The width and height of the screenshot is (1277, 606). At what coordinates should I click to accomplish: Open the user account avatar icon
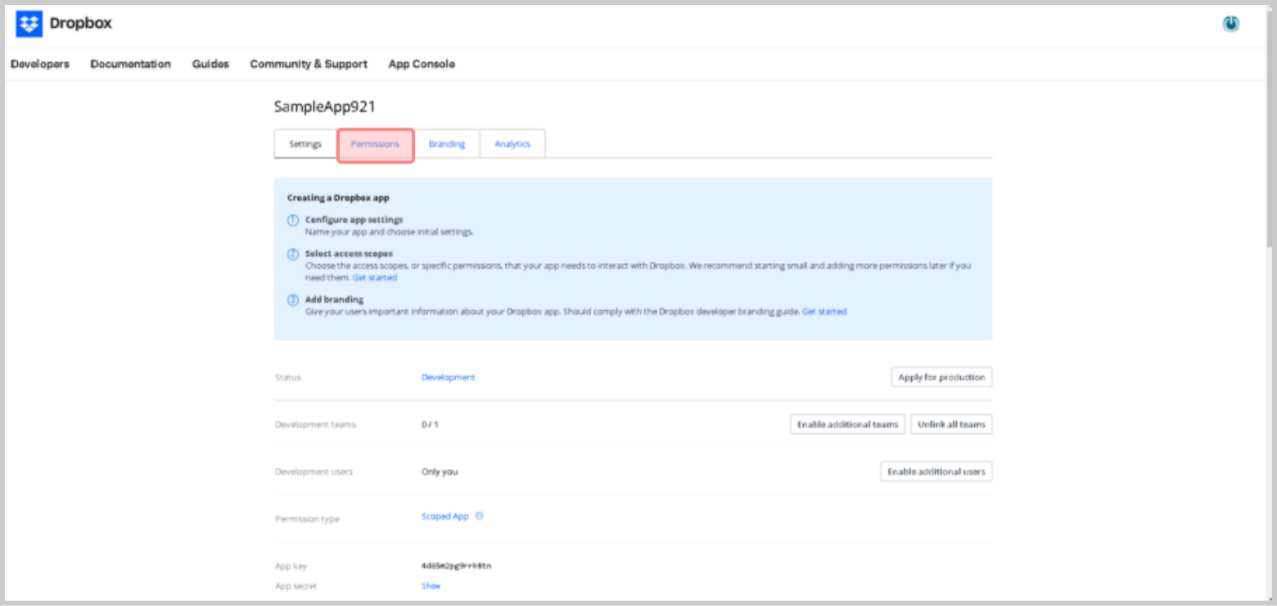pyautogui.click(x=1230, y=25)
